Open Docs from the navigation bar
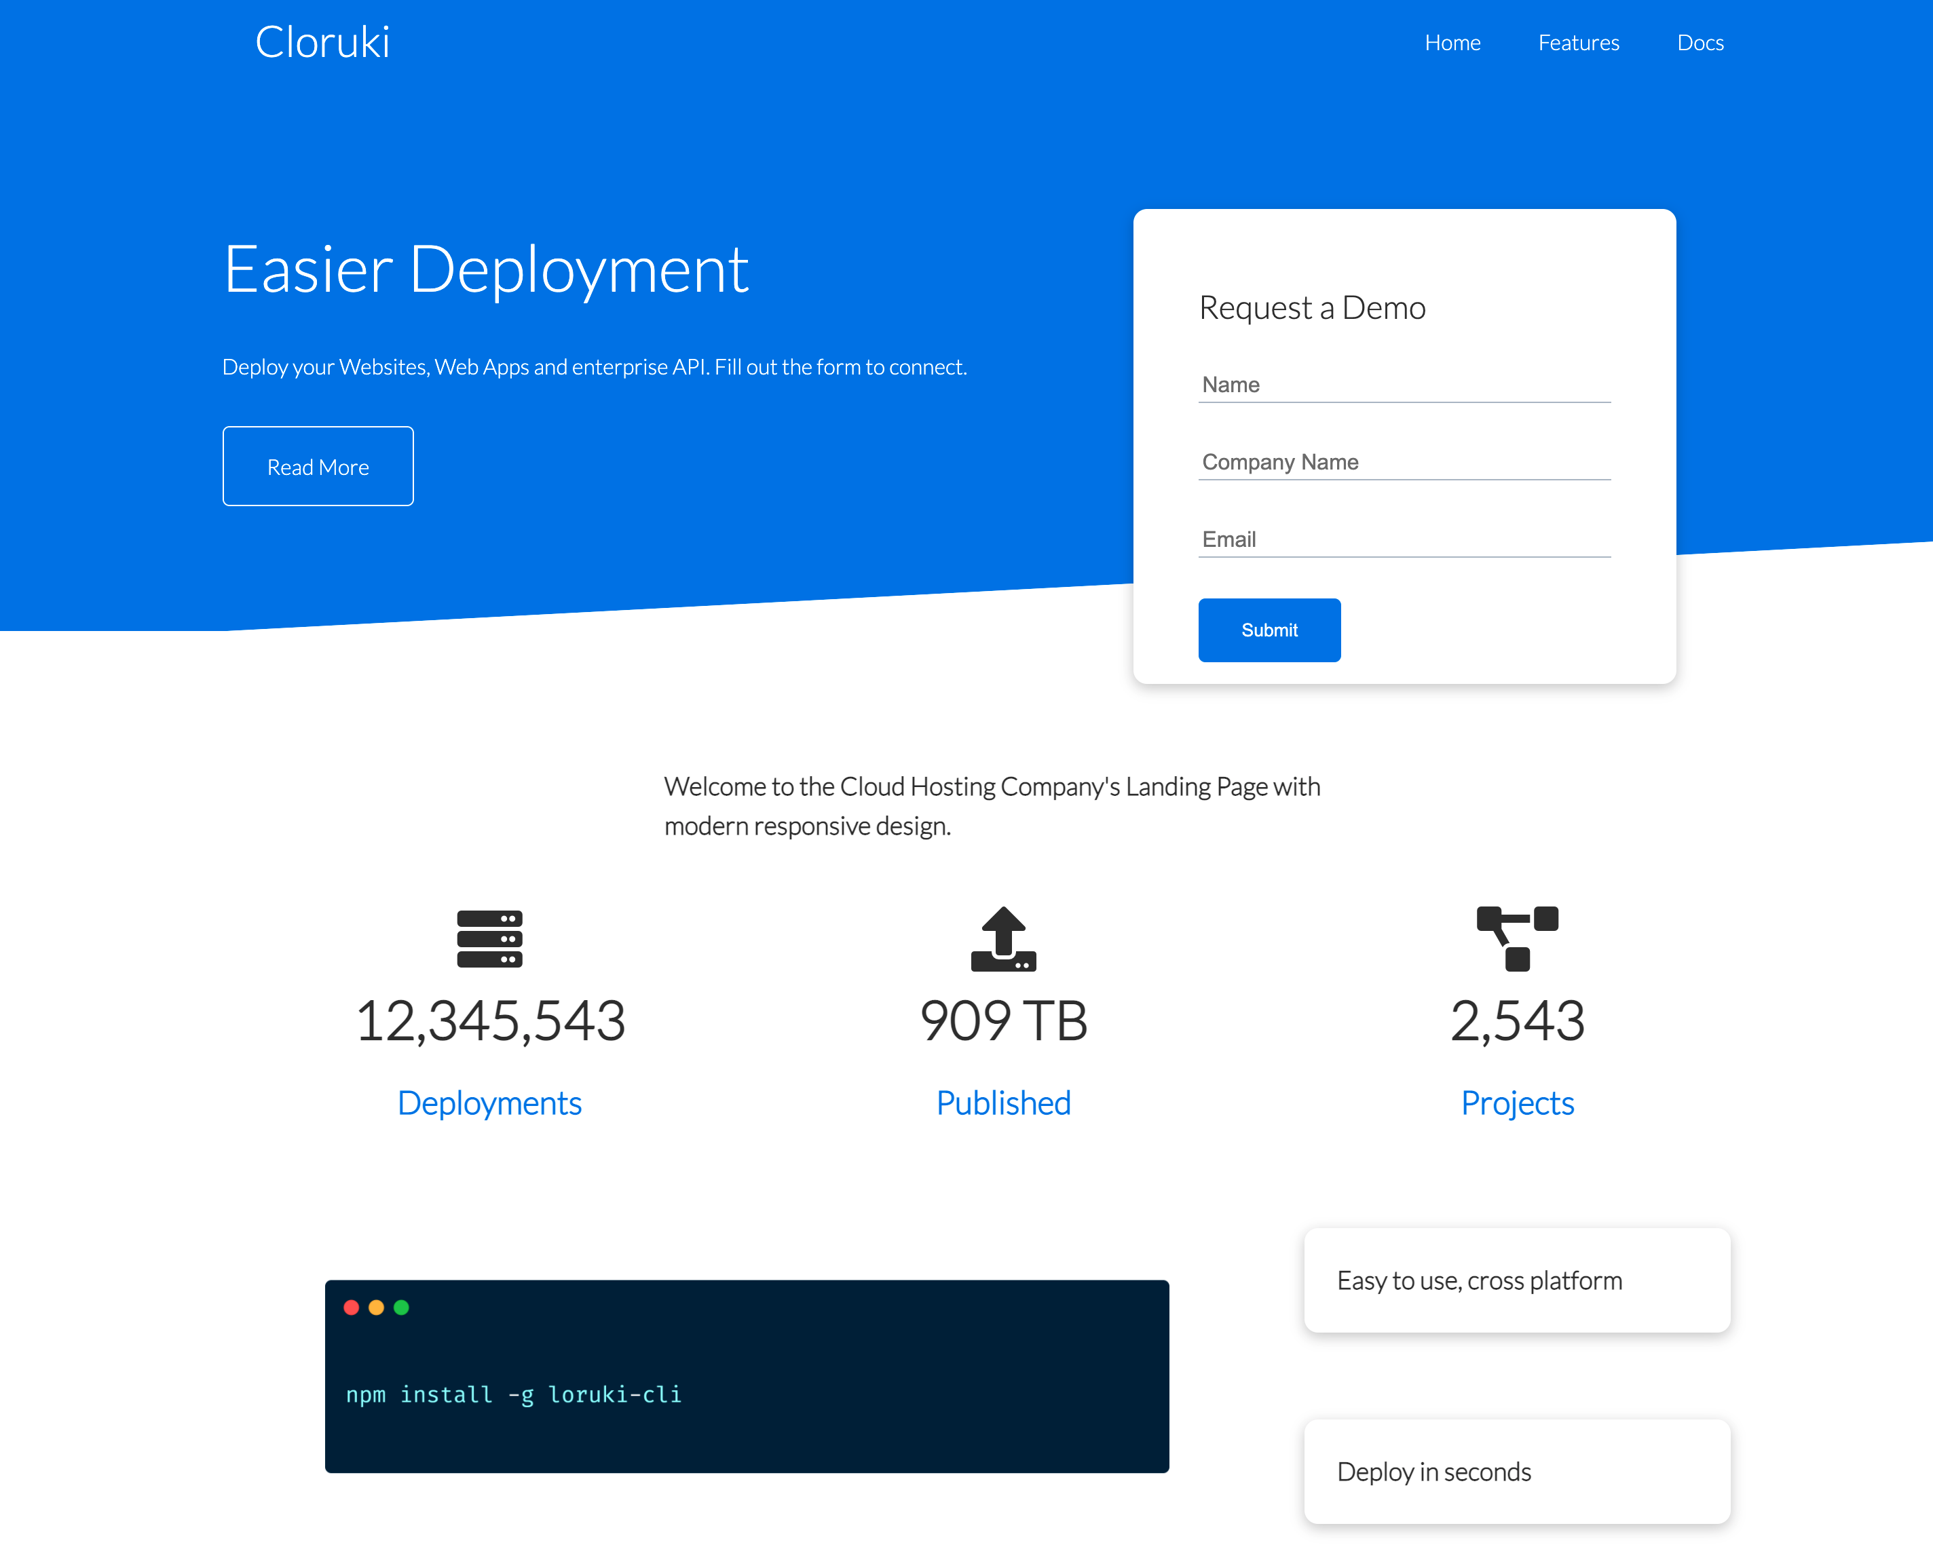The image size is (1933, 1566). click(1700, 42)
